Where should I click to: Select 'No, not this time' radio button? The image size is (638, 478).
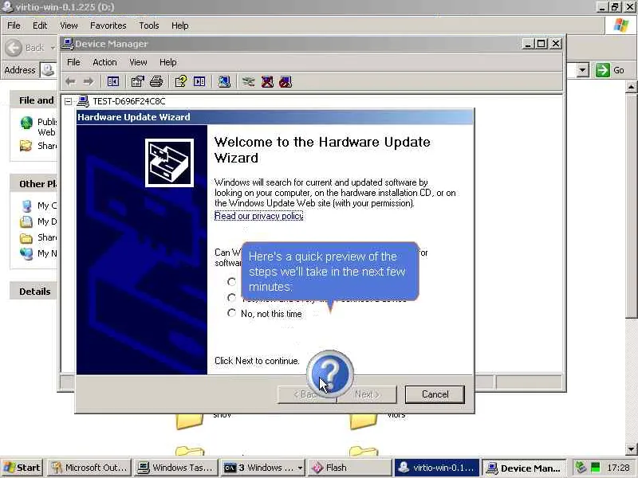pyautogui.click(x=231, y=313)
